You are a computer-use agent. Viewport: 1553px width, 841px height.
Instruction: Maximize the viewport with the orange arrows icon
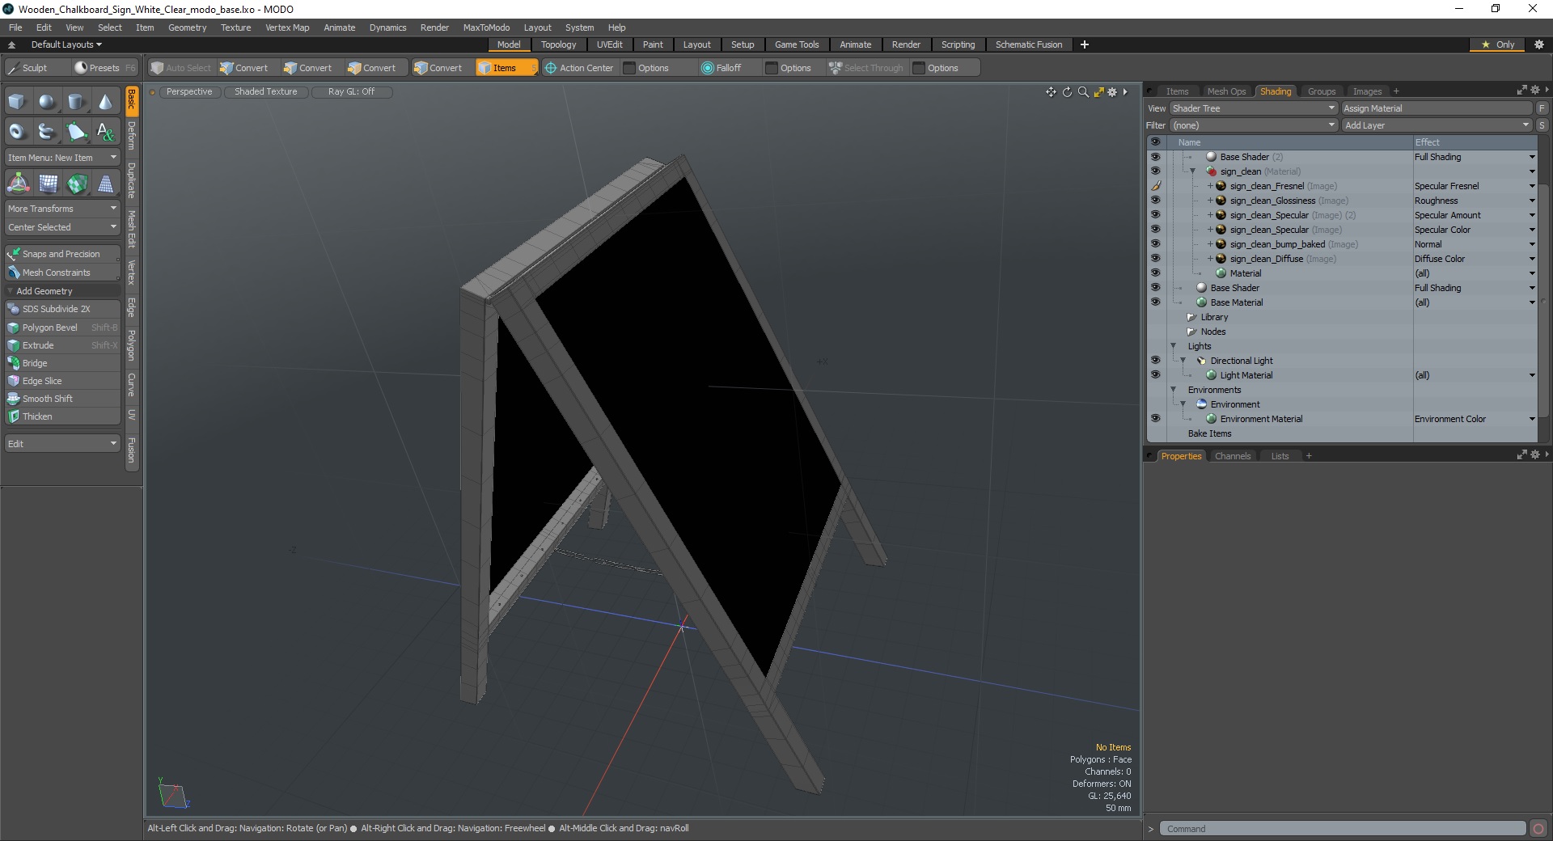click(1098, 92)
